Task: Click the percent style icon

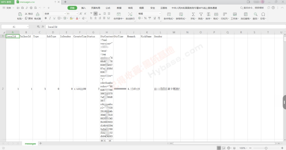Action: pyautogui.click(x=145, y=18)
